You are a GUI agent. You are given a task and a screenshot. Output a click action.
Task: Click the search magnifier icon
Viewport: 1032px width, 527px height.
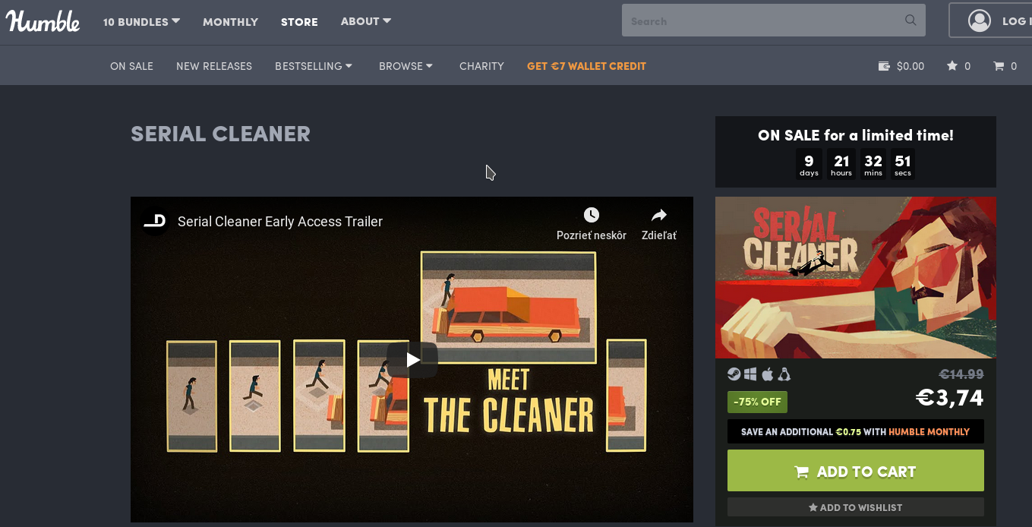point(910,21)
